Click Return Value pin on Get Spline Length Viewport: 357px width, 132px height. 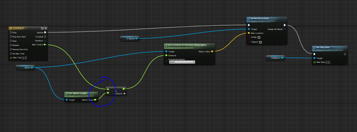pyautogui.click(x=95, y=100)
